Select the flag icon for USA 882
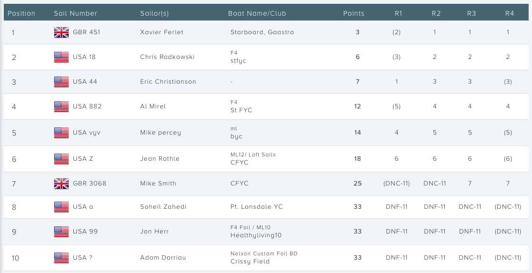This screenshot has width=532, height=273. point(61,107)
